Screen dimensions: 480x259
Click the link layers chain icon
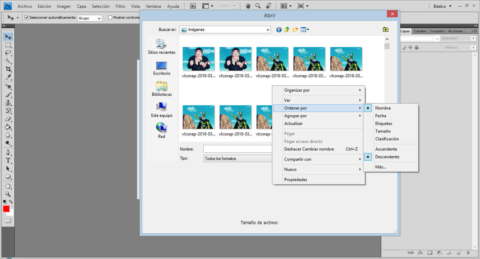pyautogui.click(x=410, y=253)
